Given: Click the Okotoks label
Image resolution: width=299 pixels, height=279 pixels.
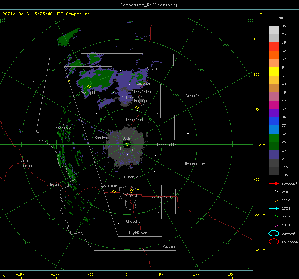Looking at the screenshot, I should pyautogui.click(x=133, y=221).
